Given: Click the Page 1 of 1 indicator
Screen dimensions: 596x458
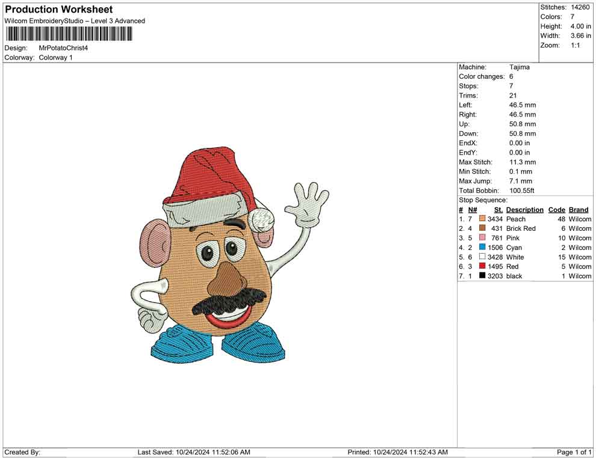Looking at the screenshot, I should point(574,452).
